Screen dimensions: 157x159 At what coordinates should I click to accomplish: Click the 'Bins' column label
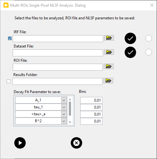[82, 92]
